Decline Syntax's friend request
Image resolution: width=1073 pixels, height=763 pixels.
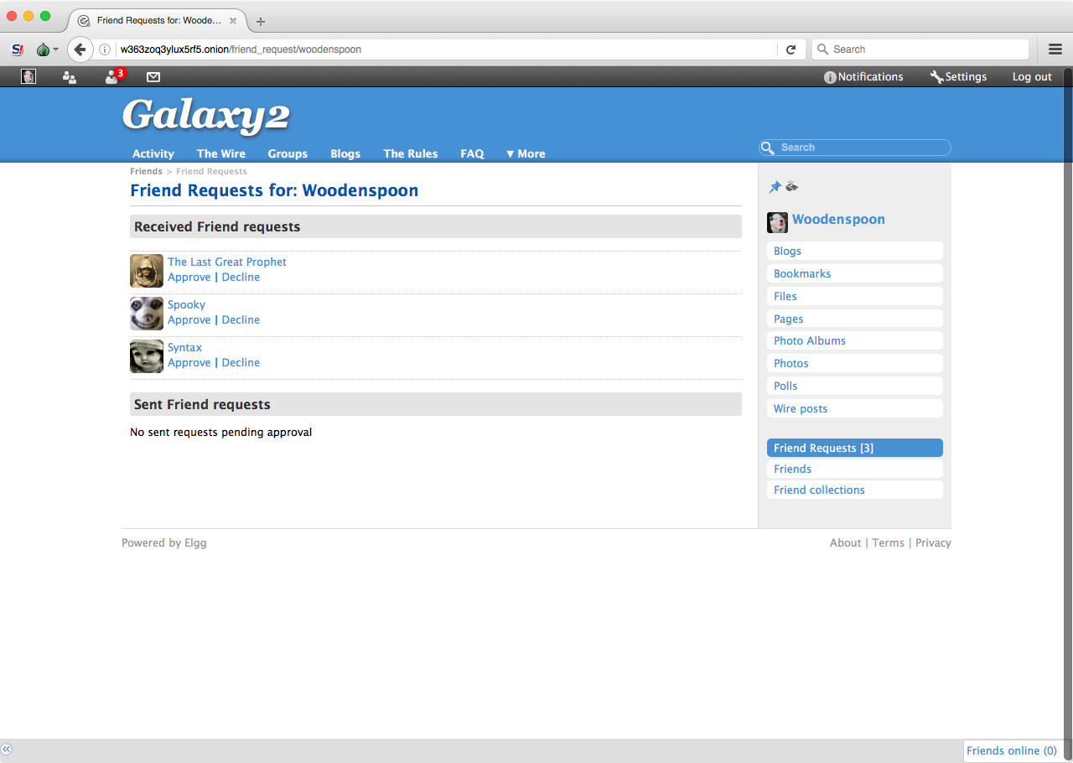point(241,363)
